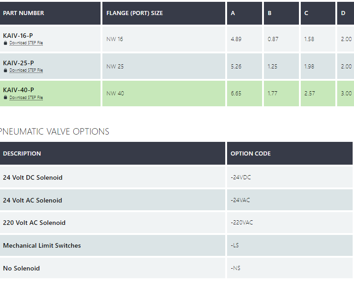Click the 0.87 value in column B
Screen dimensions: 354x286
coord(273,39)
